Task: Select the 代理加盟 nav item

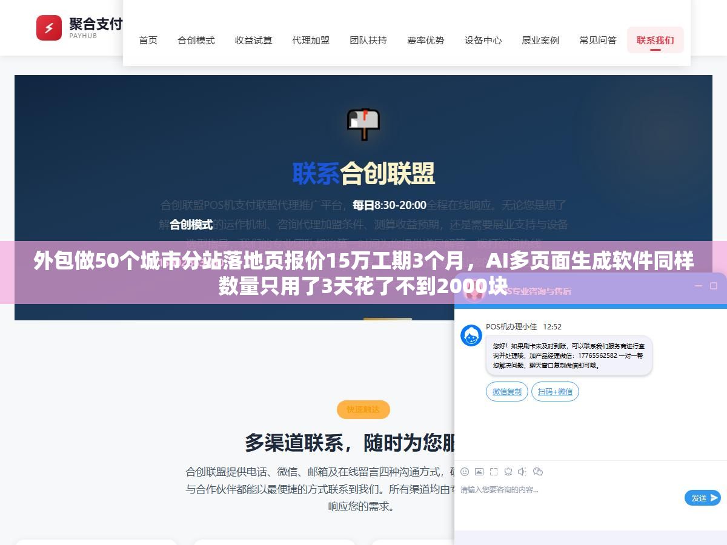Action: coord(311,40)
